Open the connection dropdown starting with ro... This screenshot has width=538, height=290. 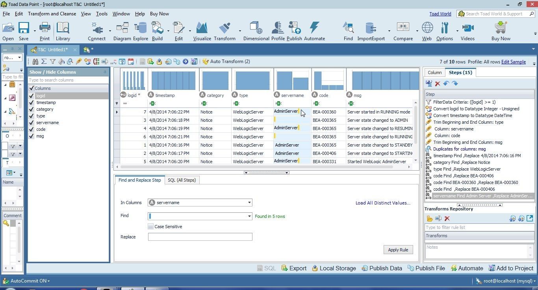tap(12, 58)
